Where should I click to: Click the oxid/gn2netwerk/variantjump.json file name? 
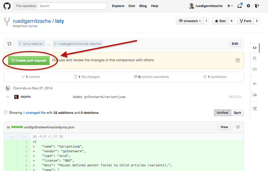[49, 127]
